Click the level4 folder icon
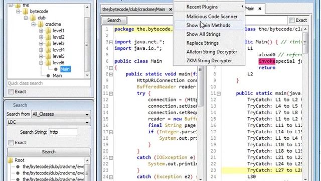321x181 pixels. coord(48,50)
